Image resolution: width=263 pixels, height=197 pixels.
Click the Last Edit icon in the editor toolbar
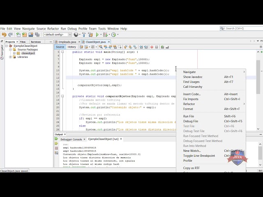[81, 47]
